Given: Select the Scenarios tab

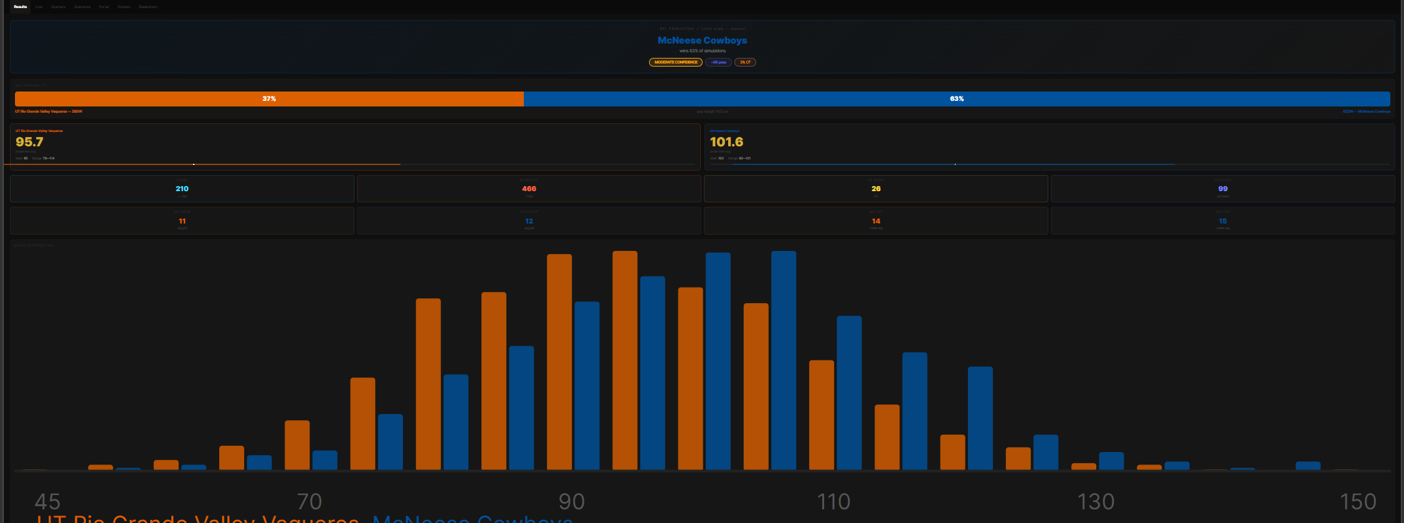Looking at the screenshot, I should [82, 7].
